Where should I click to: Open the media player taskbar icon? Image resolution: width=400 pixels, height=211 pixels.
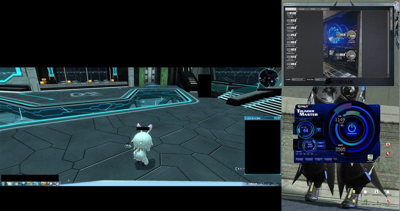pos(16,183)
